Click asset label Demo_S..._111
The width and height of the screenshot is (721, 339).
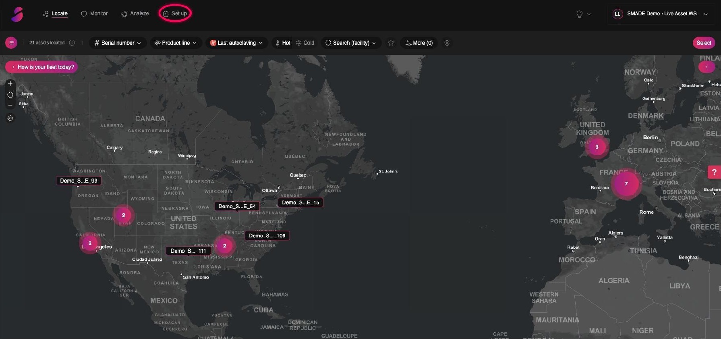pyautogui.click(x=188, y=251)
